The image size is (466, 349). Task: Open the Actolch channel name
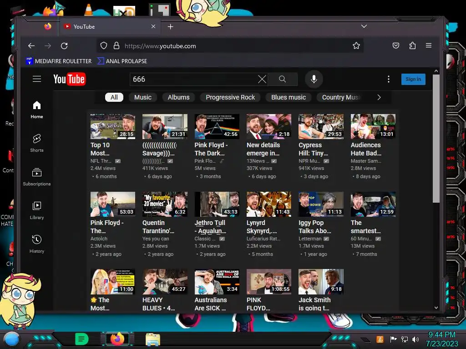point(99,239)
